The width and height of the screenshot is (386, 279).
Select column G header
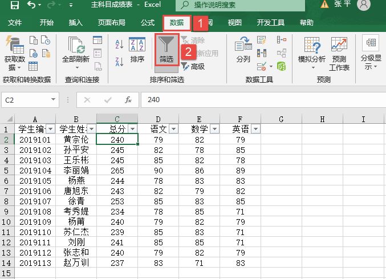click(282, 119)
